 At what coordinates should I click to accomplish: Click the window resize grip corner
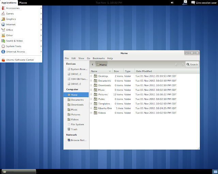pyautogui.click(x=199, y=148)
